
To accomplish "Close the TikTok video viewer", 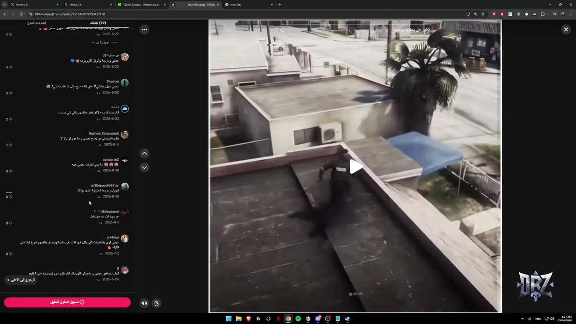I will pyautogui.click(x=566, y=29).
